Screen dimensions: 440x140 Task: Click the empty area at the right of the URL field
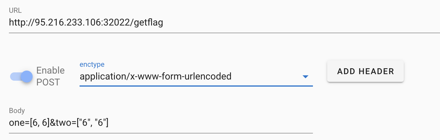click(x=301, y=23)
